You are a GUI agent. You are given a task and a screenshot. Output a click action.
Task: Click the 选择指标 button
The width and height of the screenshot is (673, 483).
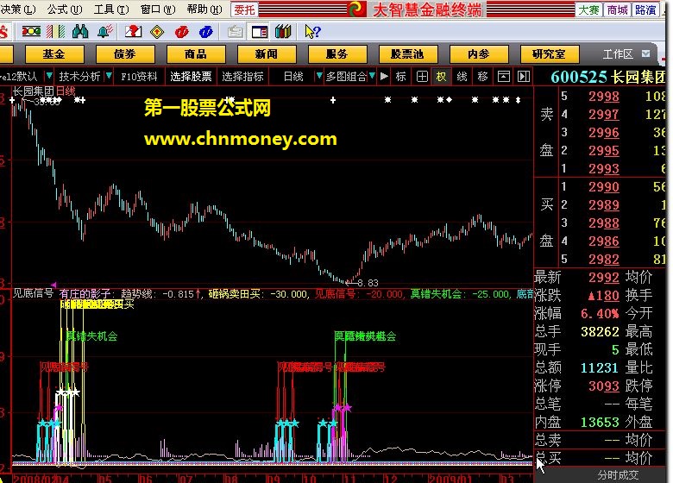coord(242,77)
